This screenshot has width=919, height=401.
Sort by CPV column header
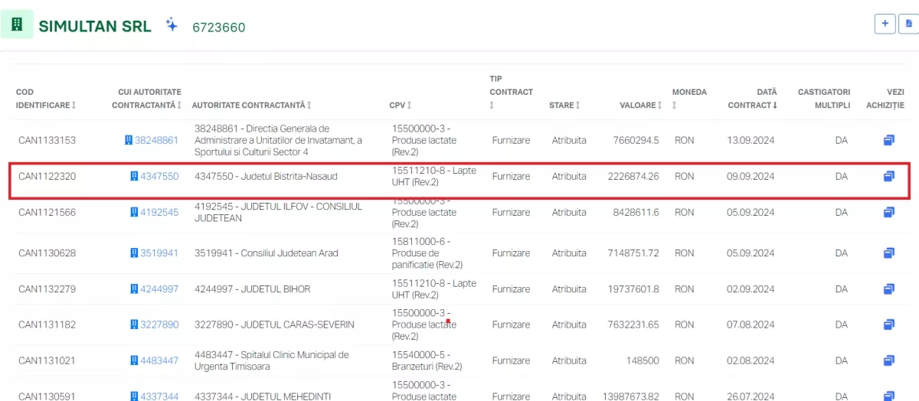click(x=400, y=105)
